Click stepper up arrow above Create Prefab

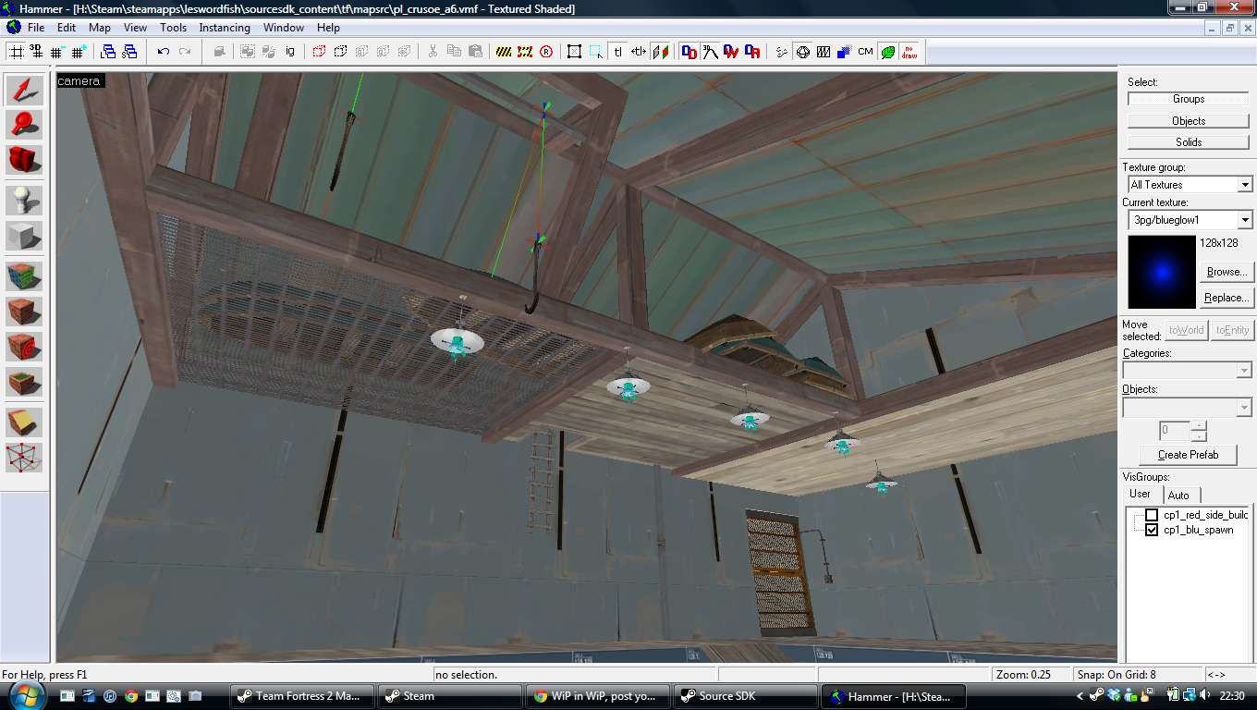click(1199, 426)
